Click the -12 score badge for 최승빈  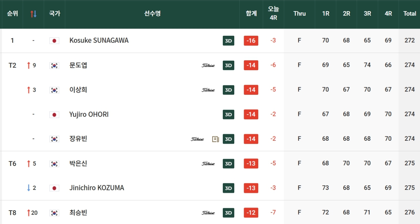tap(251, 213)
